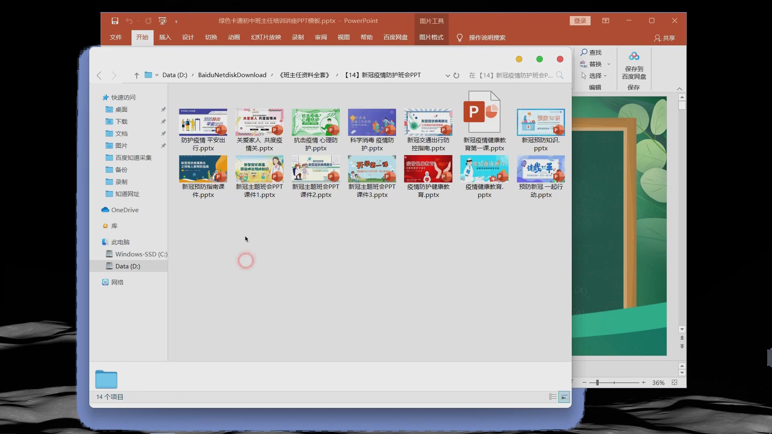Screen dimensions: 772x434
Task: Click the Save to Baidu Netdisk icon
Action: tap(634, 57)
